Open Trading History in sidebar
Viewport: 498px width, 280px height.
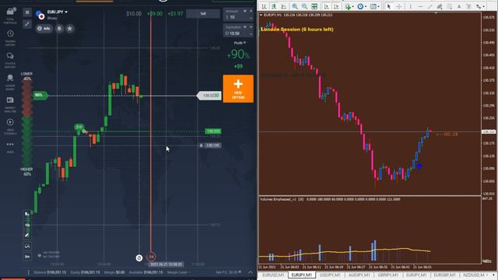(x=10, y=38)
